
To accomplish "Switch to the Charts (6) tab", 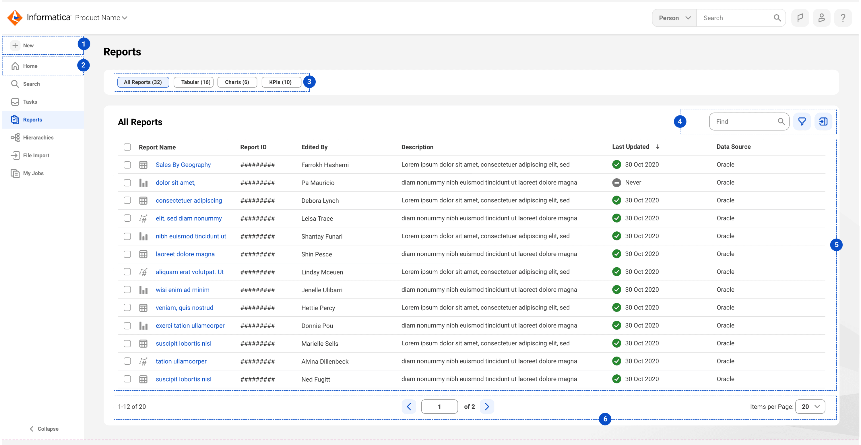I will (237, 82).
